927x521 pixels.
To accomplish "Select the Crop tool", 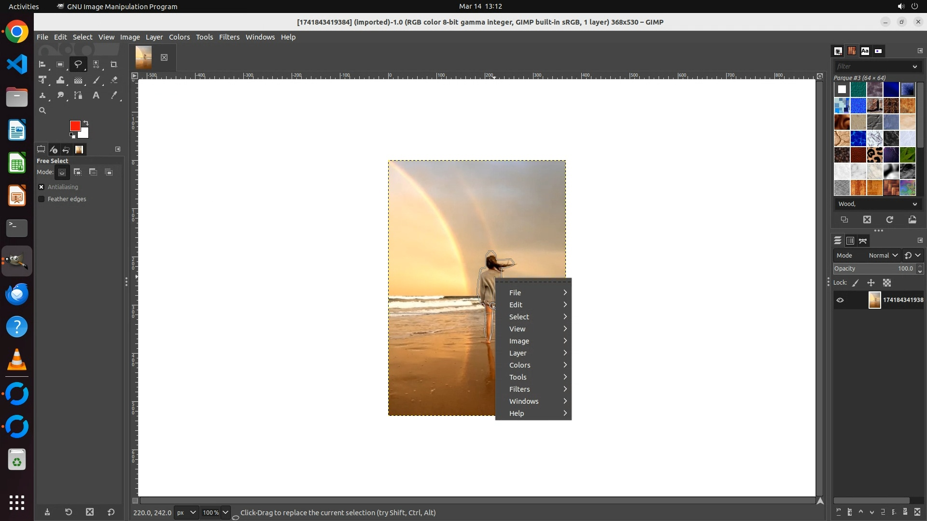I will (x=114, y=64).
